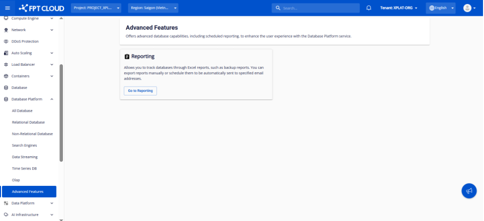Click the FPT Cloud logo
The width and height of the screenshot is (484, 221).
pyautogui.click(x=41, y=8)
